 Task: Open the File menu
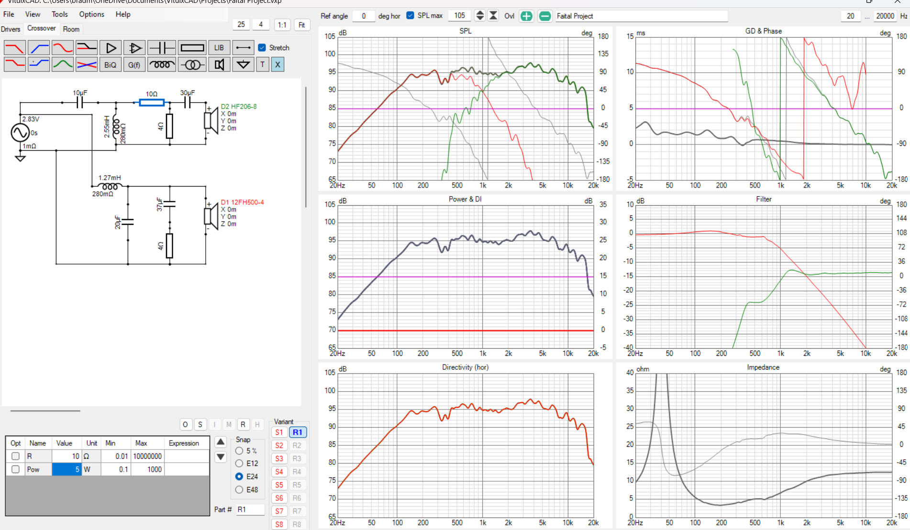[9, 14]
